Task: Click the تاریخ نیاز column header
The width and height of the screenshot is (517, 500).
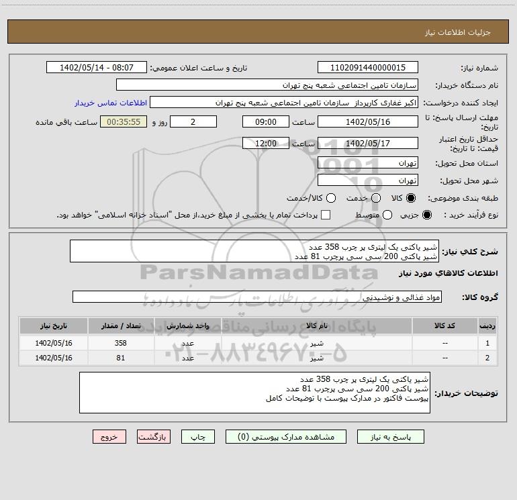Action: click(x=54, y=326)
